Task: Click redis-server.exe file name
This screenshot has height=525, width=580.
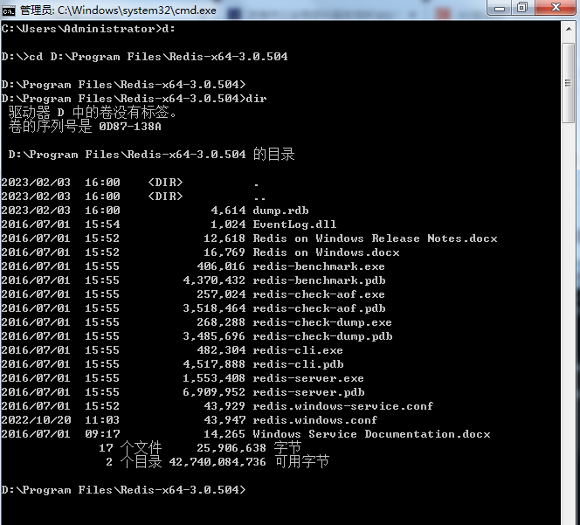Action: click(x=308, y=378)
